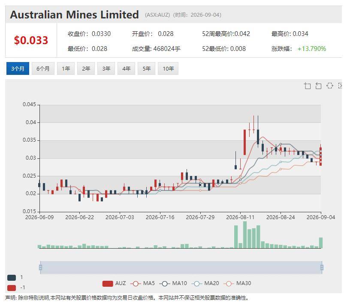Open the 5年 chart range

pyautogui.click(x=146, y=68)
